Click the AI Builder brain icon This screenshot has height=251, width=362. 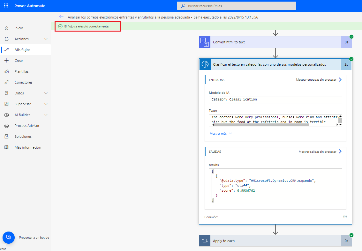click(6, 115)
